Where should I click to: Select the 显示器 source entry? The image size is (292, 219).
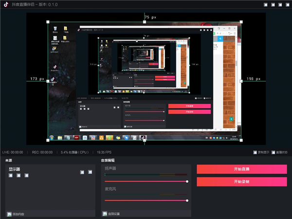17,169
